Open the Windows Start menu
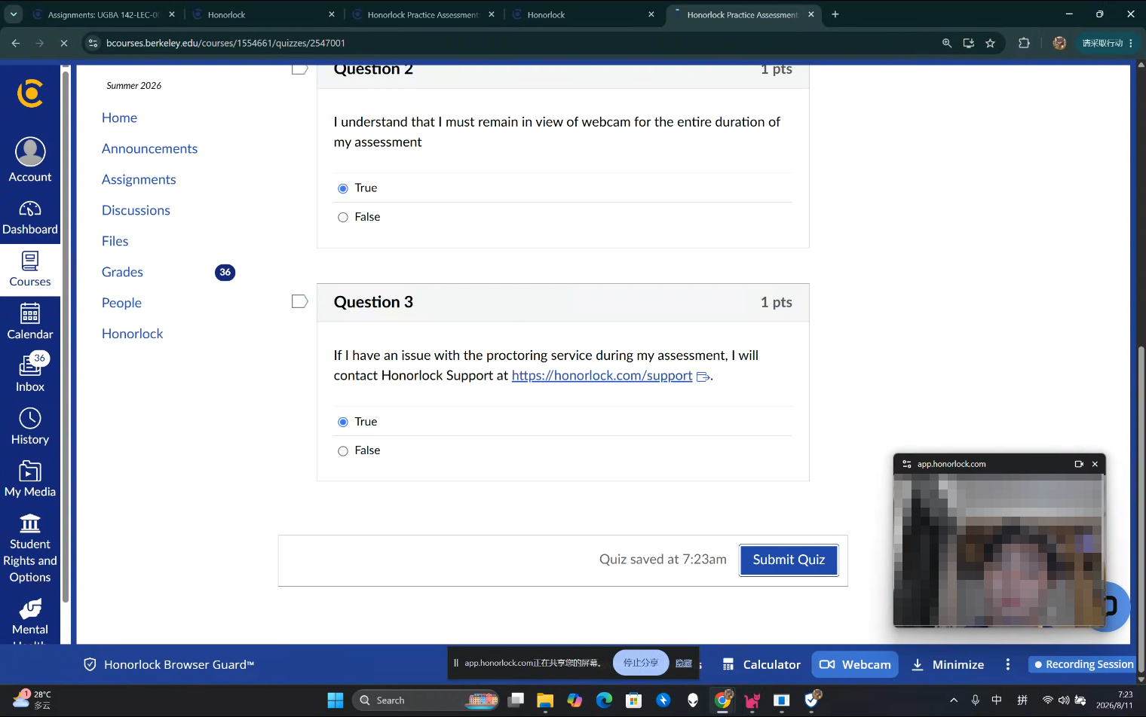Viewport: 1146px width, 717px height. coord(336,700)
